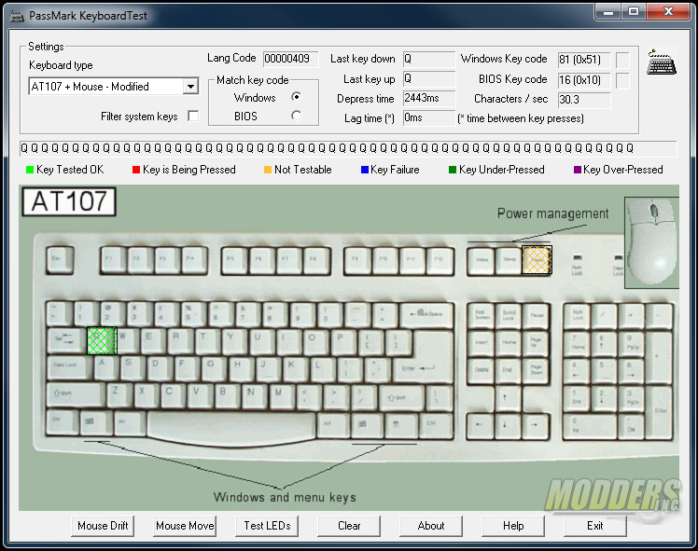The height and width of the screenshot is (551, 698).
Task: Click the Caps Lock key on keyboard image
Action: [69, 367]
